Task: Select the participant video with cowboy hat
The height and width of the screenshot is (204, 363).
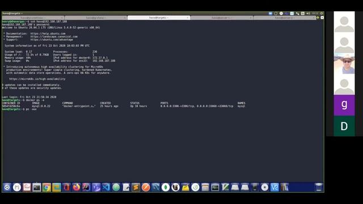Action: (344, 63)
